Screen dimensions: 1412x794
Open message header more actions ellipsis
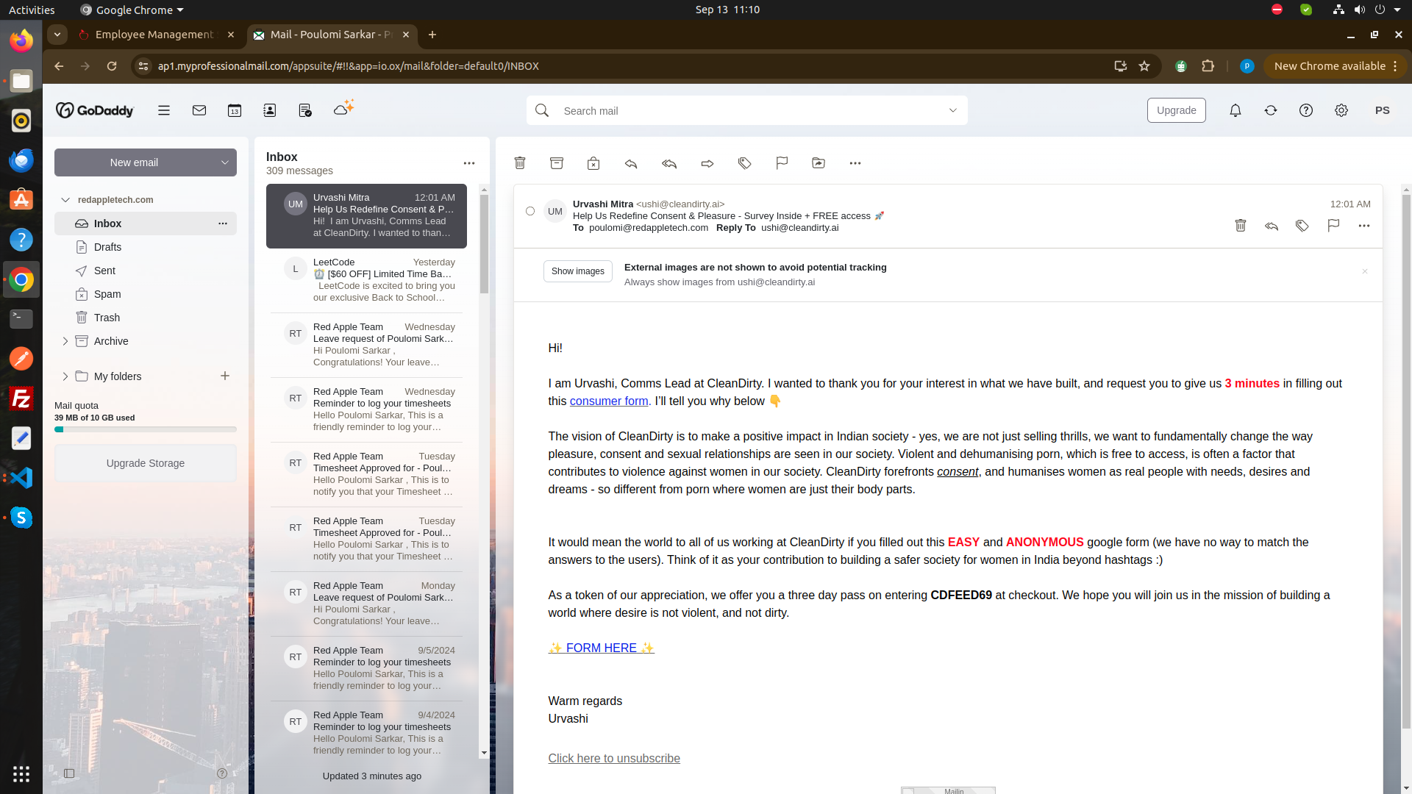pyautogui.click(x=1364, y=226)
